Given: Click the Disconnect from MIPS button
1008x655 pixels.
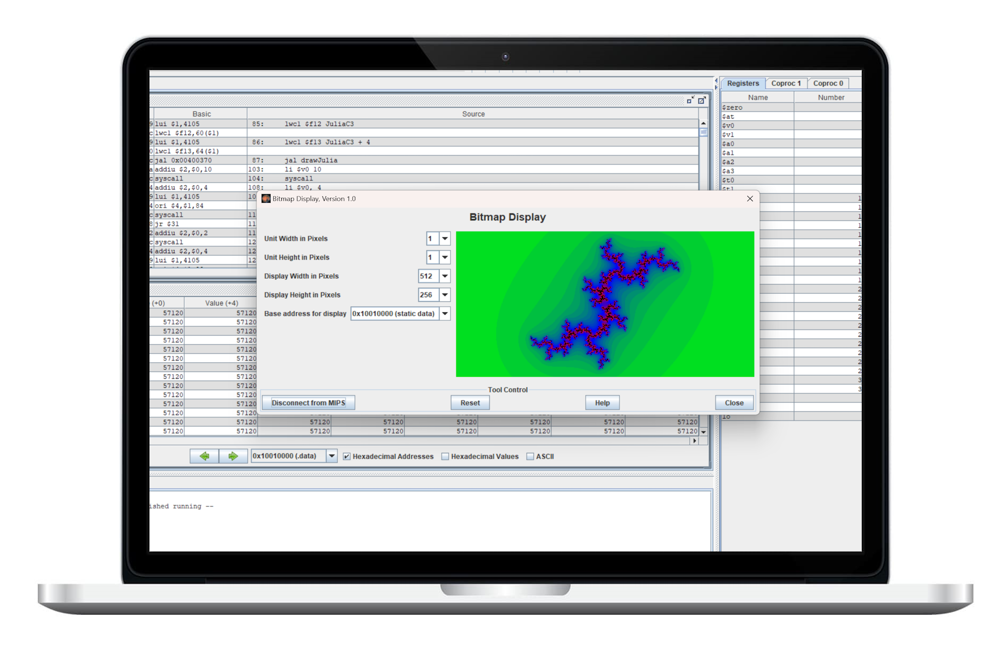Looking at the screenshot, I should pos(308,403).
